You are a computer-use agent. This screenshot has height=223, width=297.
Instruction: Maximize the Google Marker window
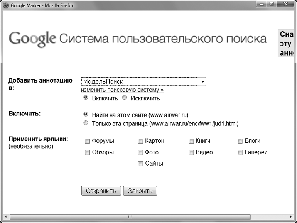pos(271,5)
